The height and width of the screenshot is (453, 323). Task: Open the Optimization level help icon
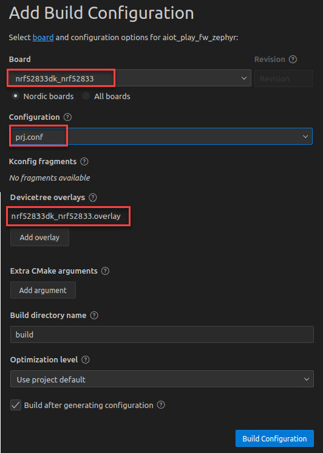pyautogui.click(x=86, y=360)
